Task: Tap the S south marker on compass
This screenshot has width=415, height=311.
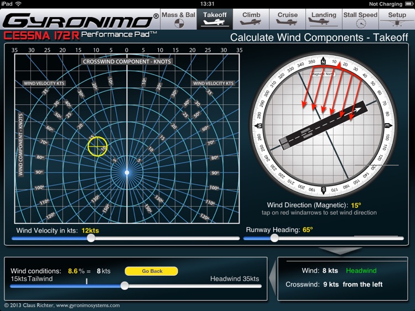Action: (324, 189)
